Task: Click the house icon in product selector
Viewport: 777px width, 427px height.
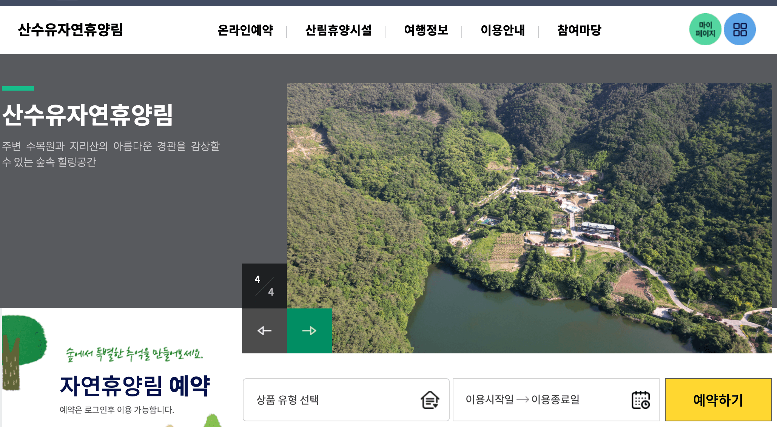Action: tap(430, 400)
